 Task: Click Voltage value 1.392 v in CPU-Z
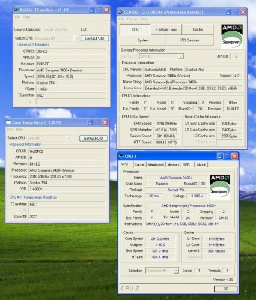click(x=197, y=196)
